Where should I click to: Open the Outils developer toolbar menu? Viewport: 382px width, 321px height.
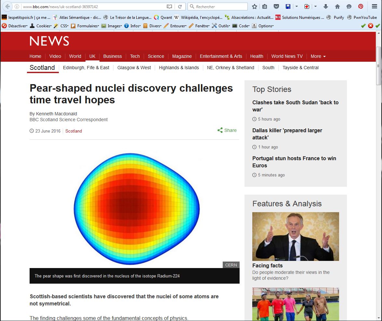click(221, 26)
